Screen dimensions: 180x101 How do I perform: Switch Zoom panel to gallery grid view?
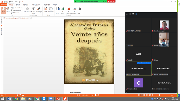[x=136, y=14]
